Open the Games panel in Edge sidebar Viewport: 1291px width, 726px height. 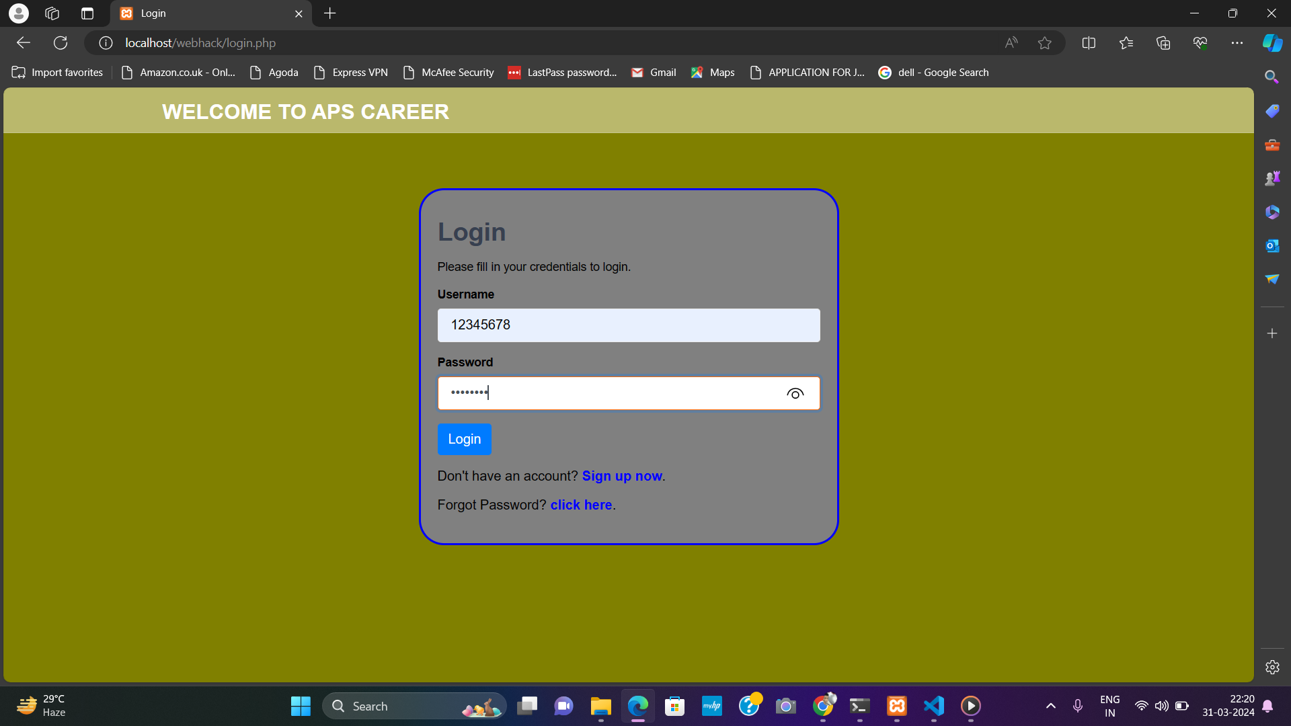tap(1272, 177)
